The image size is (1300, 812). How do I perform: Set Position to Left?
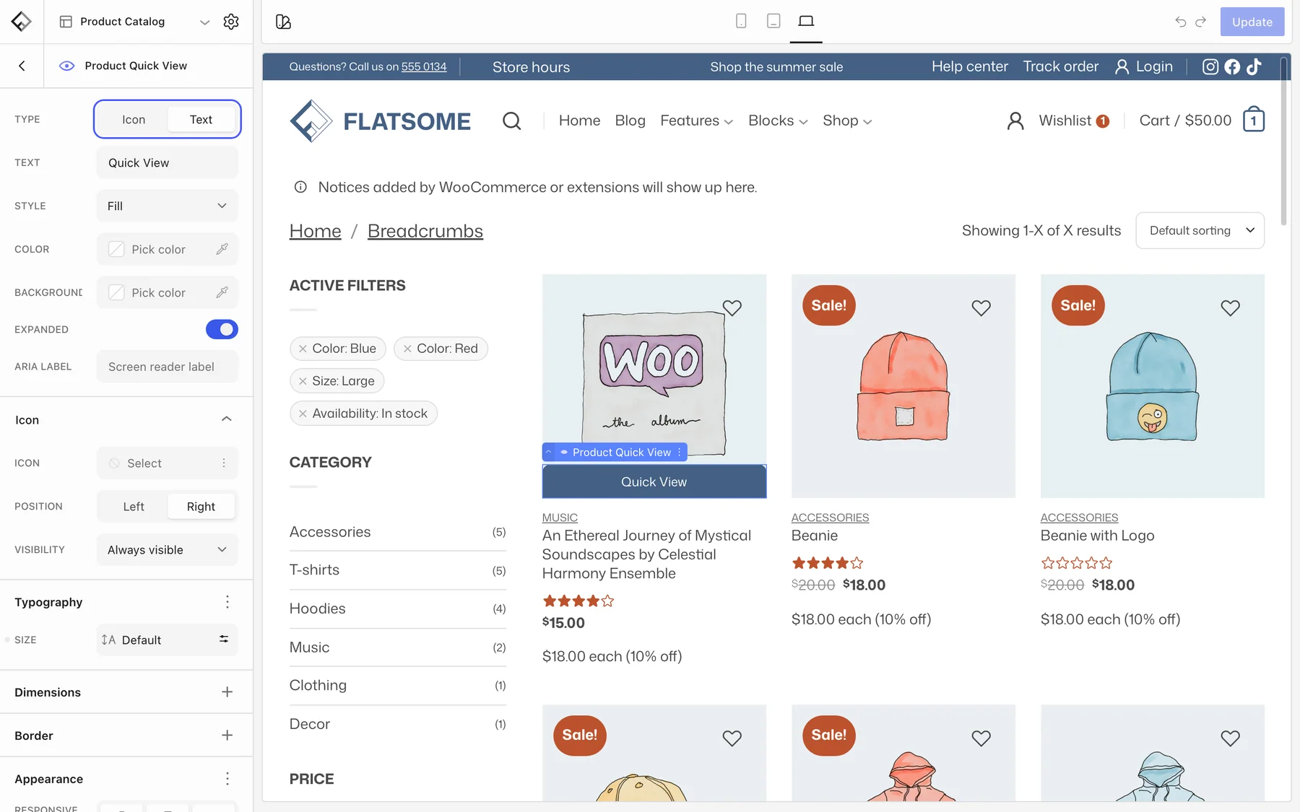coord(134,507)
